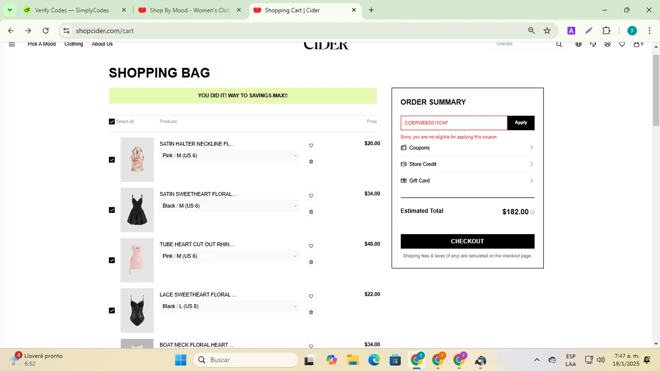
Task: Expand the Coupons section
Action: 467,148
